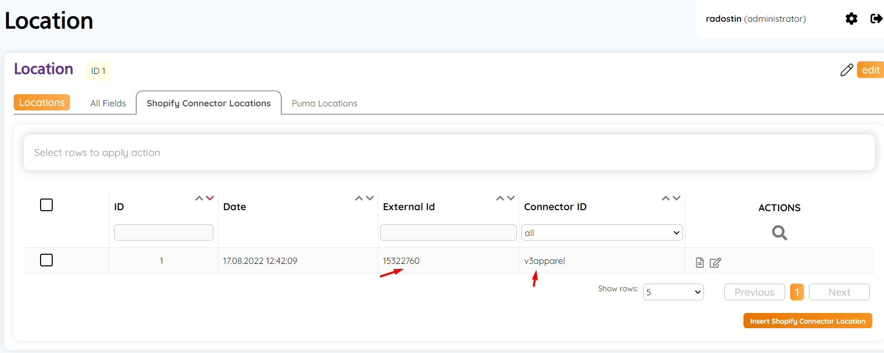Viewport: 884px width, 353px height.
Task: Click the Connector ID column header
Action: point(555,207)
